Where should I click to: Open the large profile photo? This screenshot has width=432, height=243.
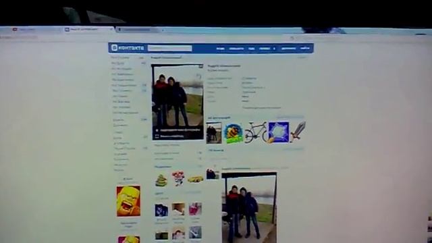178,102
